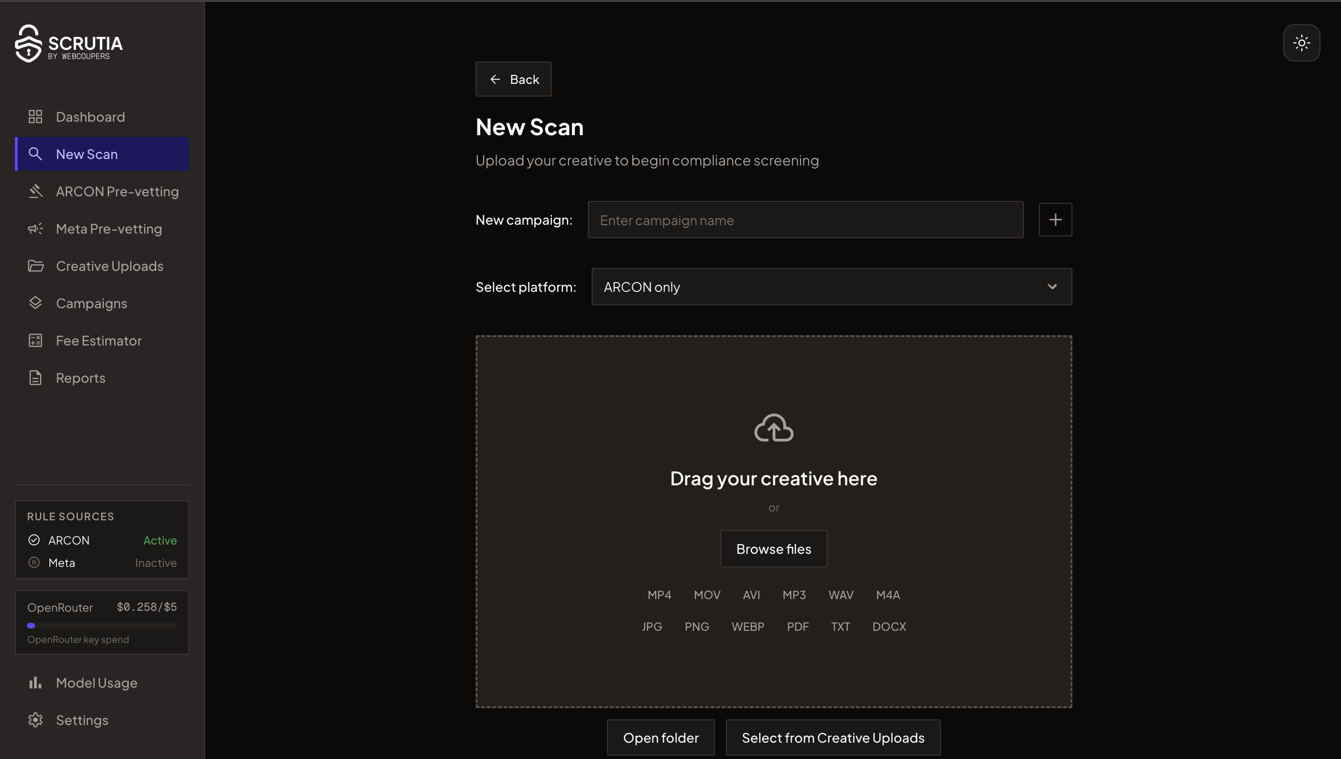Click the New Scan magnifier icon

pos(35,154)
